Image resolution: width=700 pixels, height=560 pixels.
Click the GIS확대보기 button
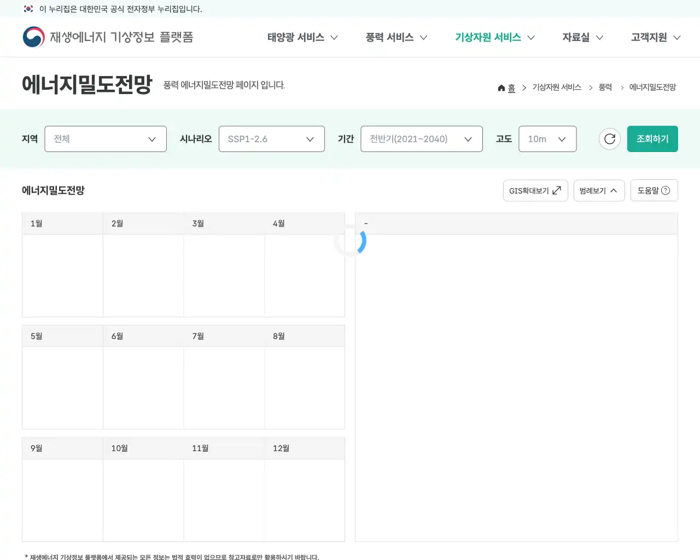(535, 190)
